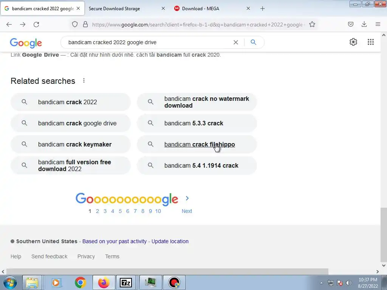The image size is (387, 290).
Task: Close the Download - MEGA tab
Action: [248, 8]
